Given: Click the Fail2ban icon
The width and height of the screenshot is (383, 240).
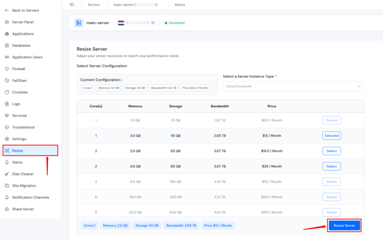Looking at the screenshot, I should (7, 80).
